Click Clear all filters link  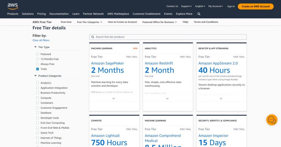(41, 40)
